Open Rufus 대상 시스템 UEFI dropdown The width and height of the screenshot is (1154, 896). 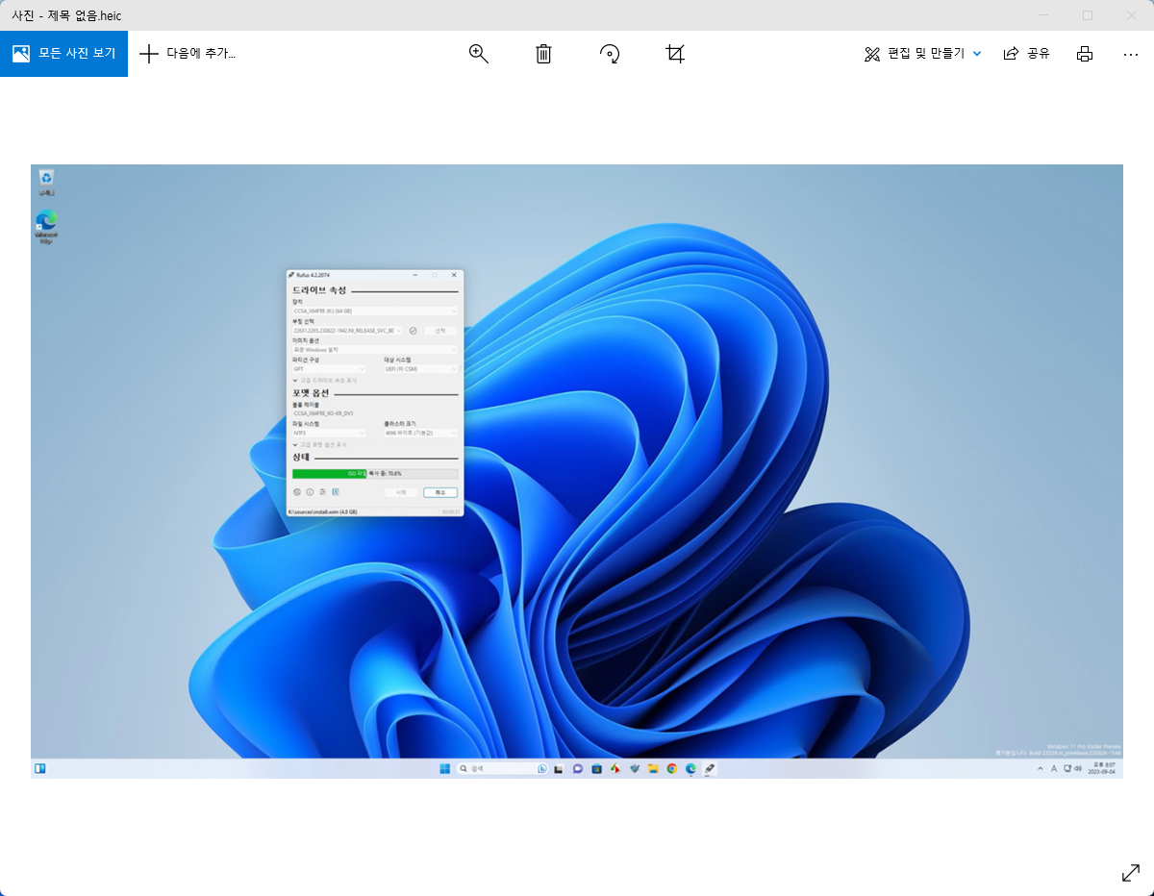pyautogui.click(x=420, y=369)
